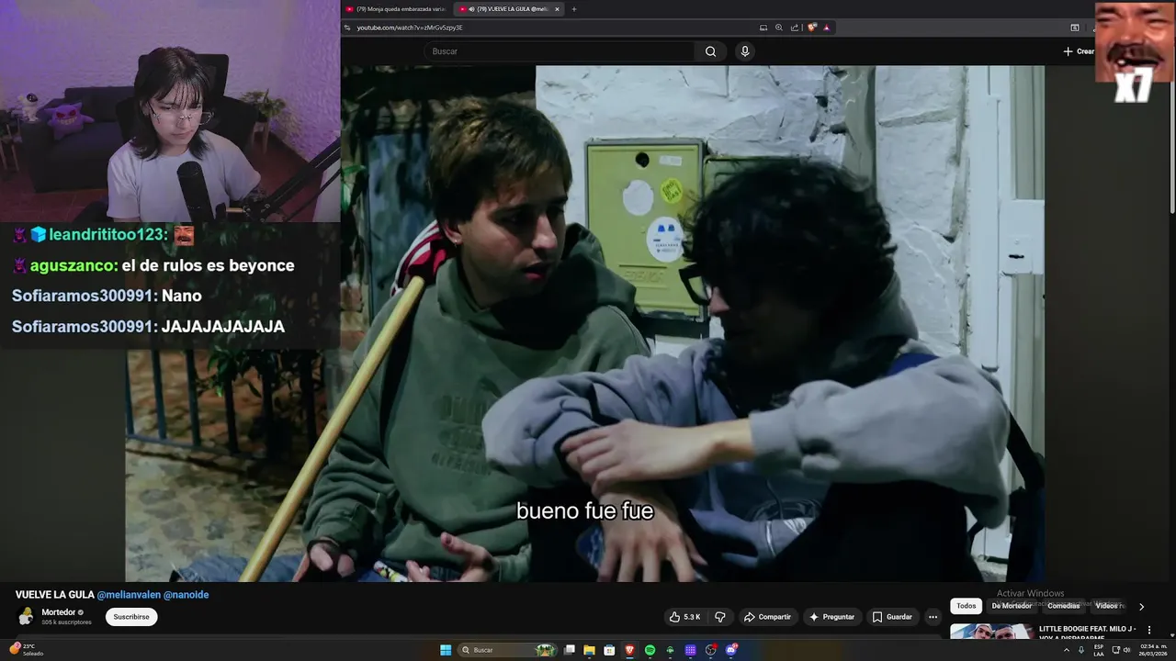Open the purple grid app in taskbar
Image resolution: width=1176 pixels, height=661 pixels.
tap(690, 650)
